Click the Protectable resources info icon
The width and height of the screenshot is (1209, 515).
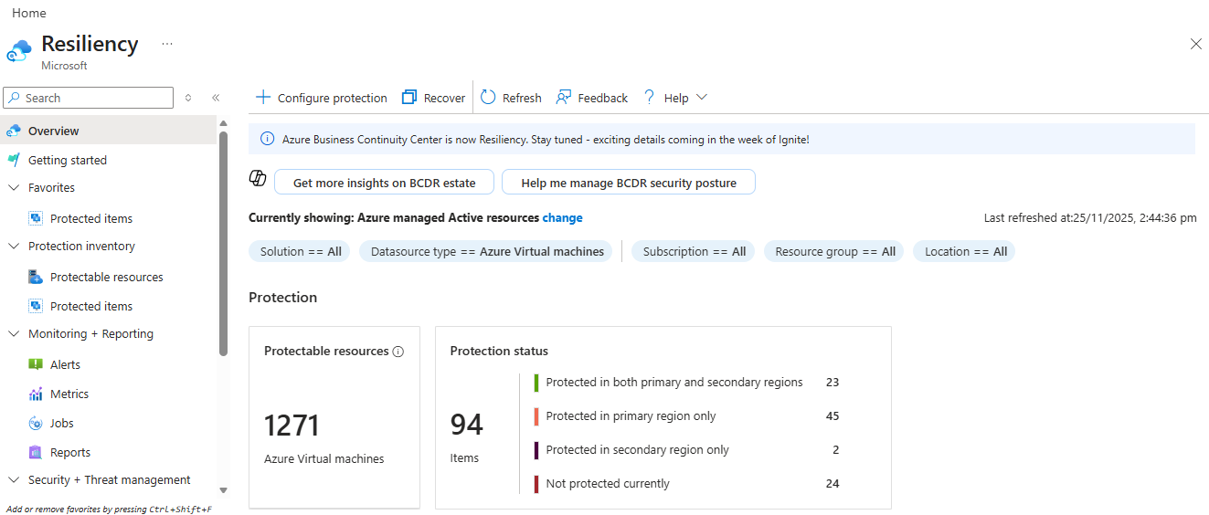click(x=398, y=352)
